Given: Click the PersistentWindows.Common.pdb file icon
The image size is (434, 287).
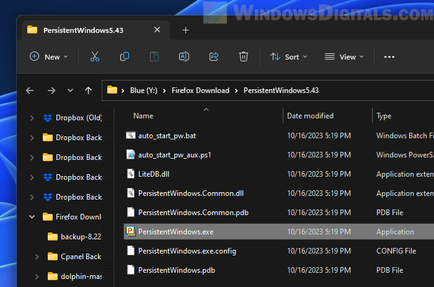Looking at the screenshot, I should [x=131, y=212].
